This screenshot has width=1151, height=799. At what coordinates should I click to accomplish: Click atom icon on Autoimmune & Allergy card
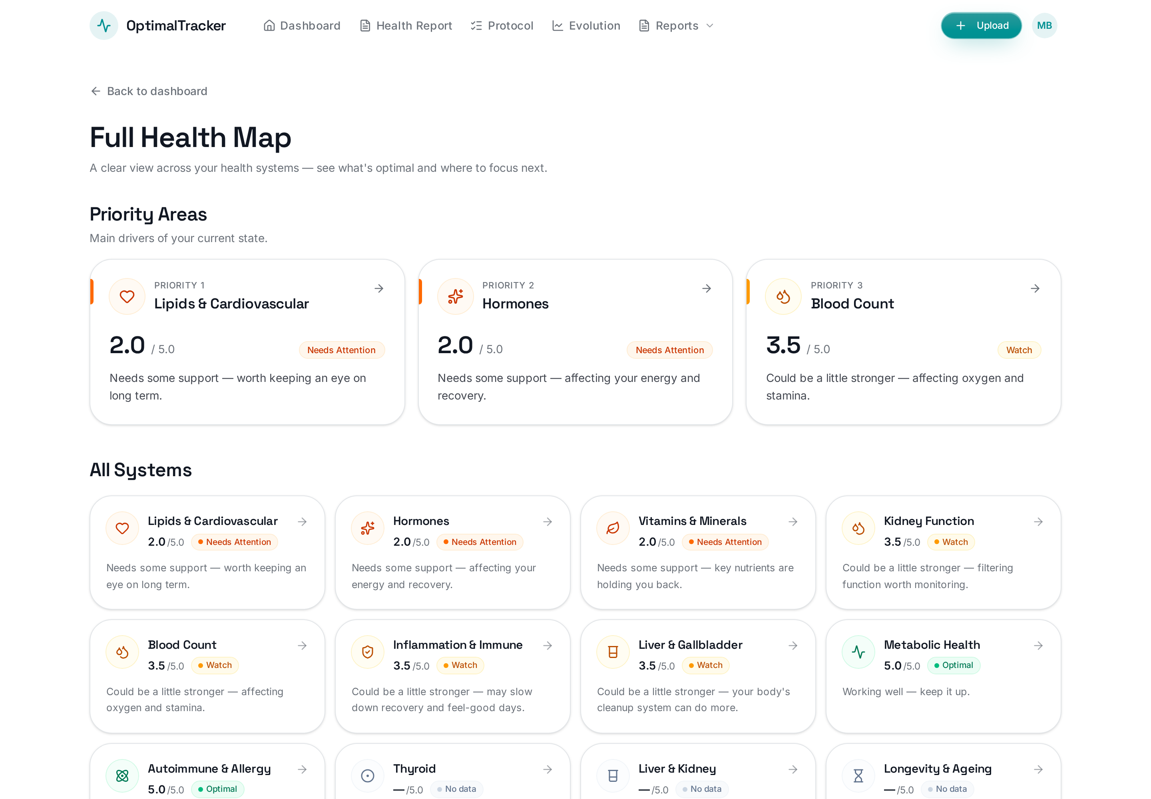pos(122,775)
